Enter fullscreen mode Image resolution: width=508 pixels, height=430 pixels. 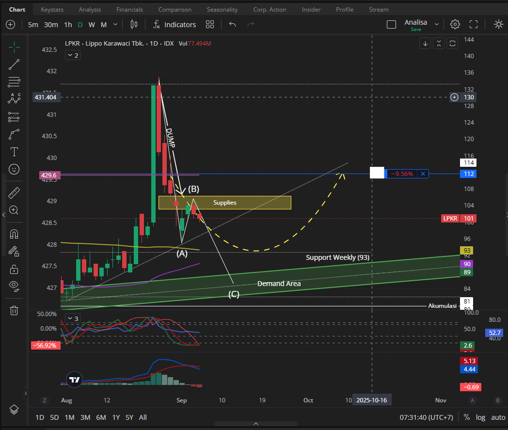(474, 25)
